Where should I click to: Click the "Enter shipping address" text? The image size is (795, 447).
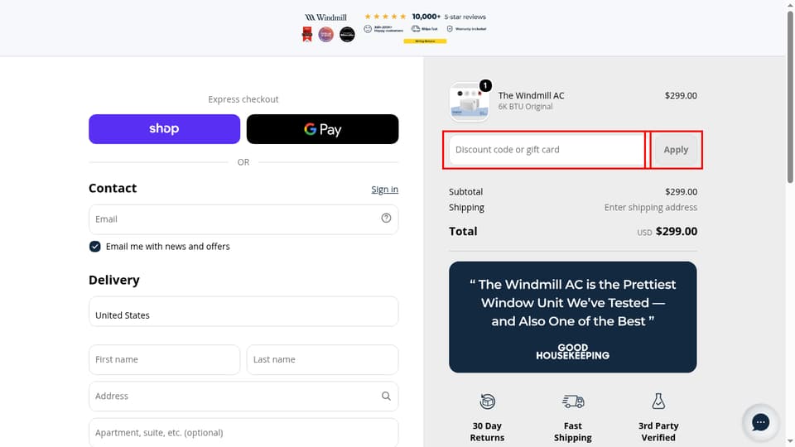[x=651, y=207]
